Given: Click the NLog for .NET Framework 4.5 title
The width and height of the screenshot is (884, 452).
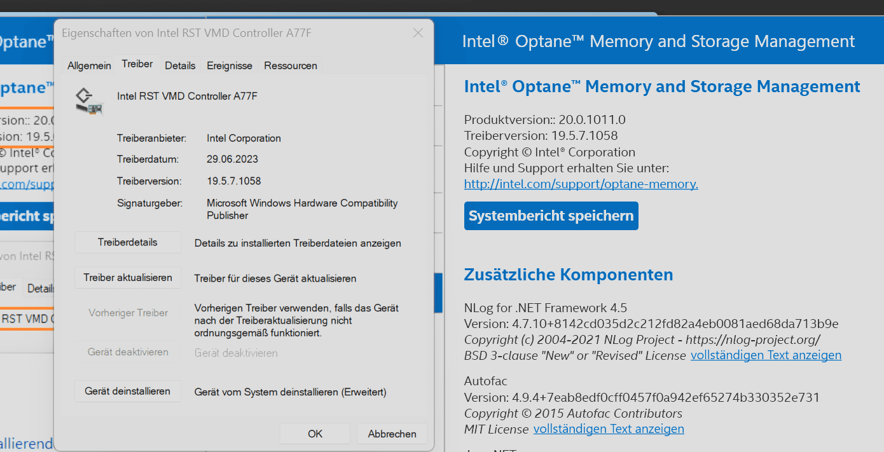Looking at the screenshot, I should 546,308.
